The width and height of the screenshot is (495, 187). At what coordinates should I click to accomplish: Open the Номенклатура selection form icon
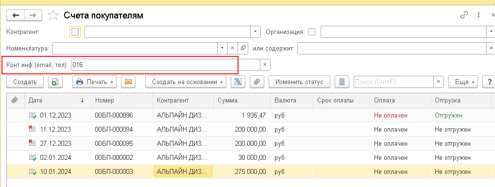coord(243,49)
